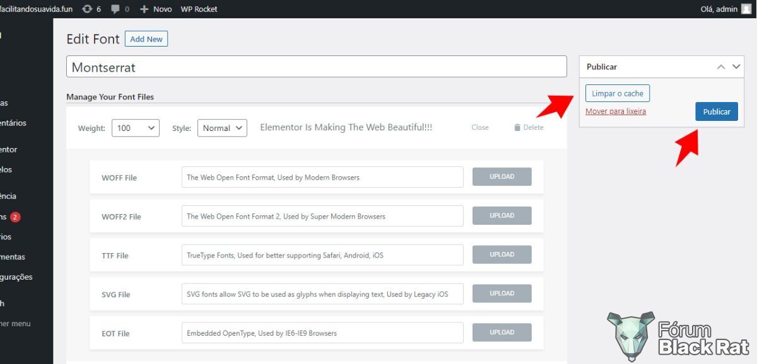Viewport: 757px width, 364px height.
Task: Toggle Publicar panel with down chevron
Action: 737,66
